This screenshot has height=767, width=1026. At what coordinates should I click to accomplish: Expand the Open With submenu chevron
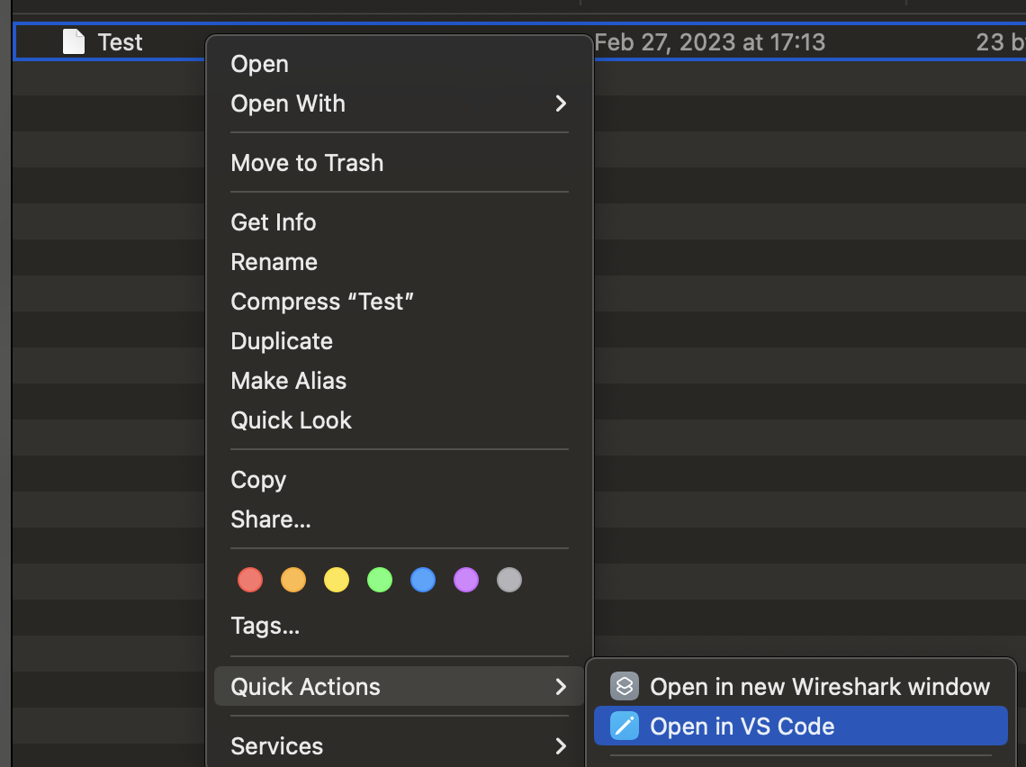pyautogui.click(x=561, y=104)
